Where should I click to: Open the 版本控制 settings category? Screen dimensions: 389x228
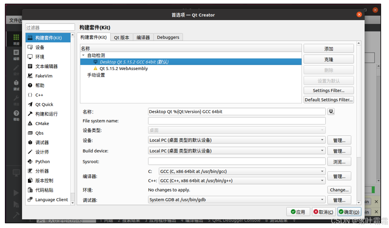tap(48, 181)
